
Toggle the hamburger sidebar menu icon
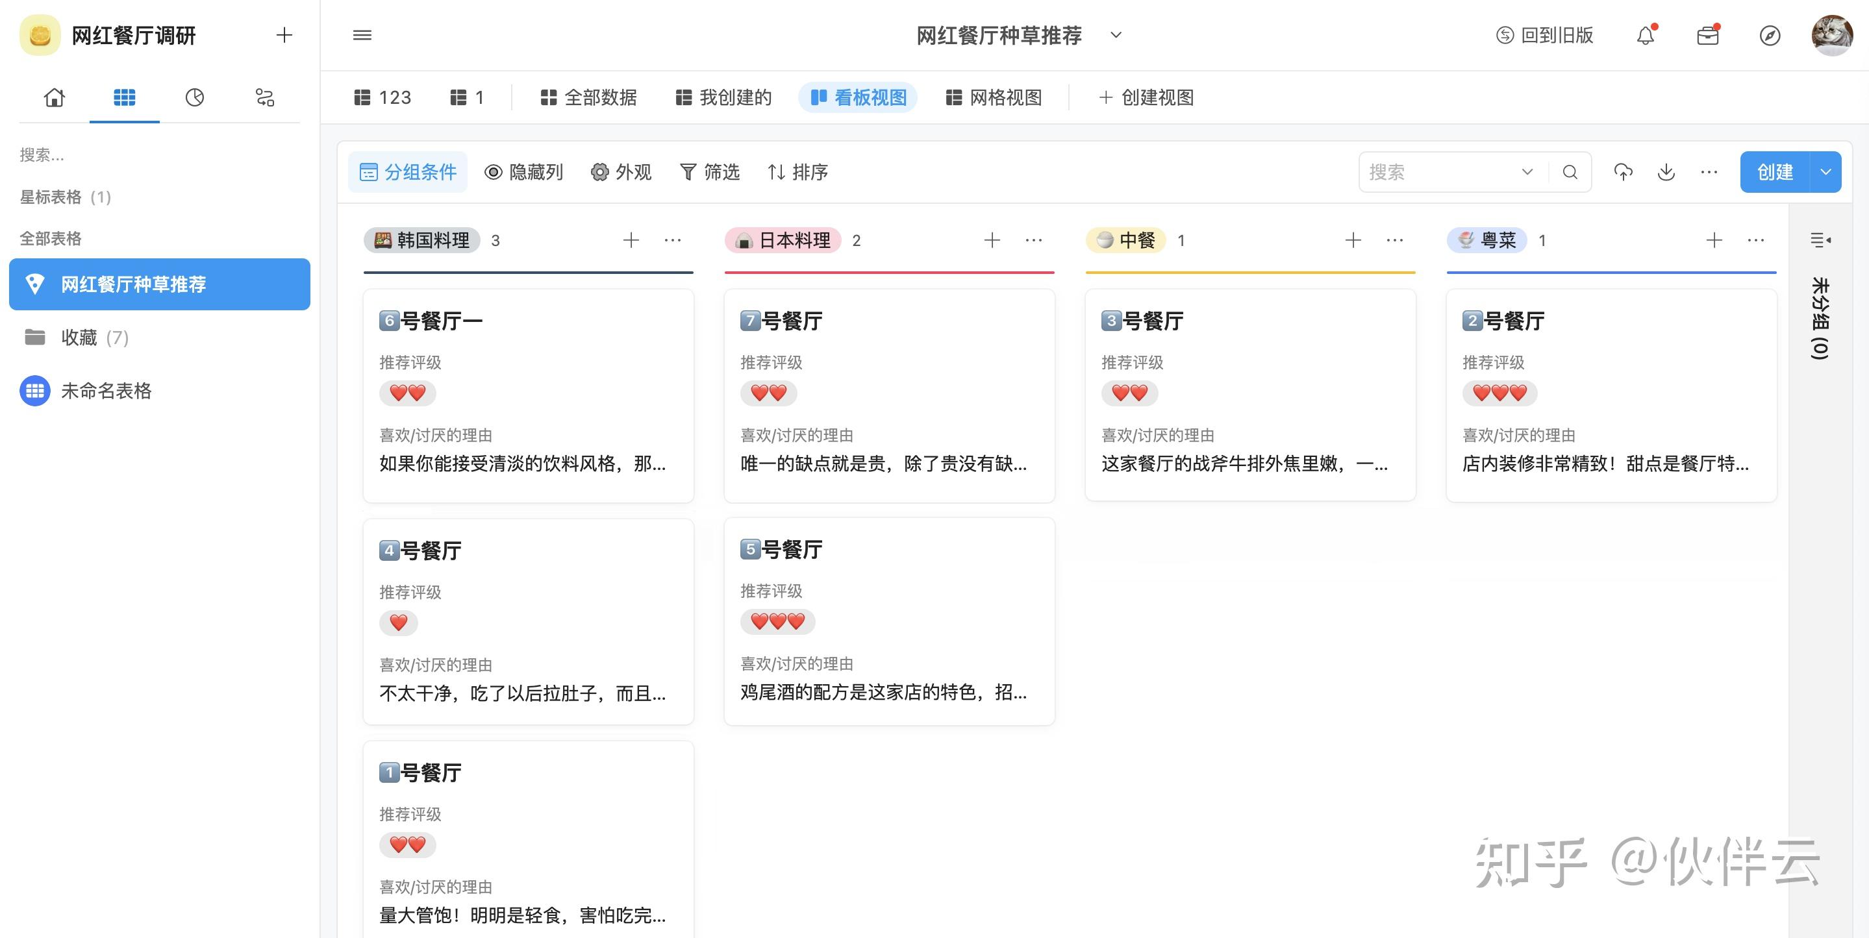click(x=362, y=35)
